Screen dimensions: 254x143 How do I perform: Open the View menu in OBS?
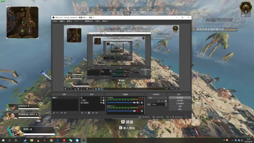click(69, 21)
